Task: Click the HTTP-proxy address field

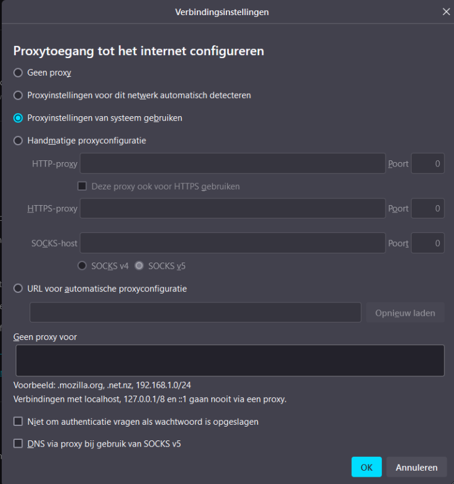Action: (x=232, y=163)
